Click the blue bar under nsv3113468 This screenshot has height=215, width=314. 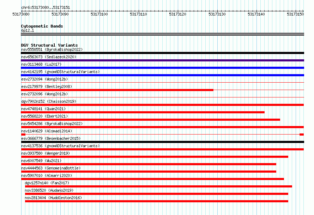(x=162, y=68)
